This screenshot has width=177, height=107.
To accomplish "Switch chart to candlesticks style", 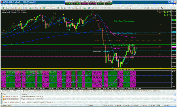I will click(x=62, y=8).
